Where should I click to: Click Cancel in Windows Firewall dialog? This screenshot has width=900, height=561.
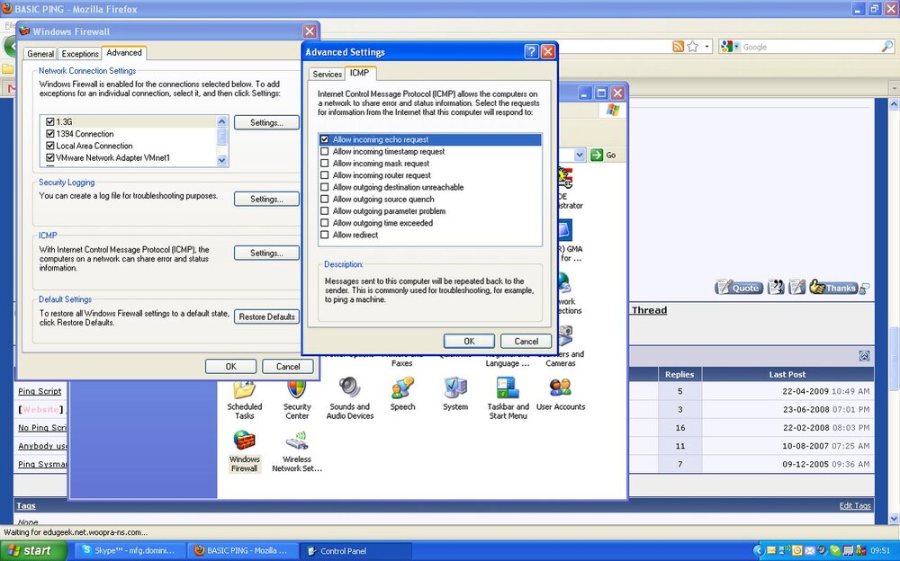[288, 366]
